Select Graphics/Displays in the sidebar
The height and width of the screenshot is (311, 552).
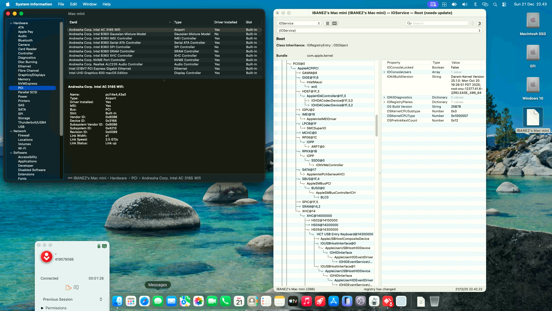(32, 75)
